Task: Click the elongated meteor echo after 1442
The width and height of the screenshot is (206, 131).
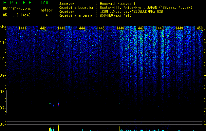Action: 50,104
